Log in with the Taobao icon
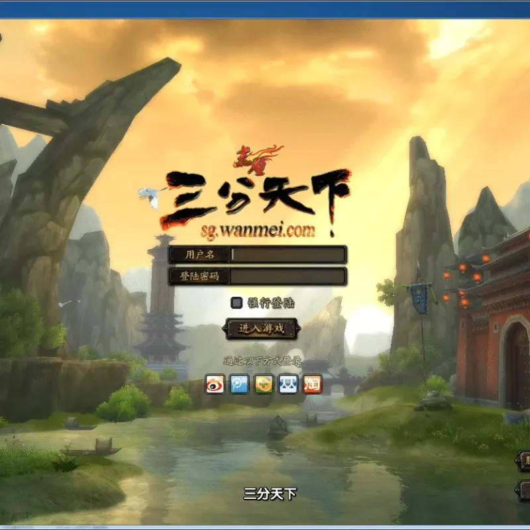 coord(312,384)
